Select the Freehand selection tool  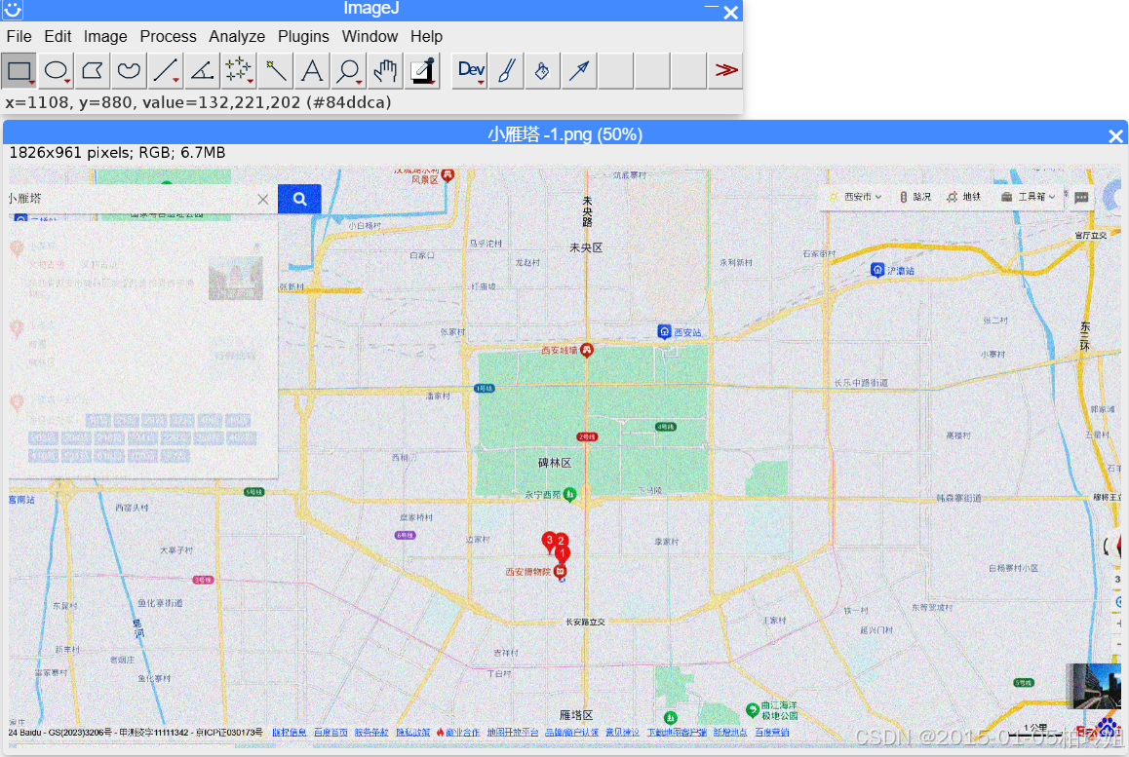pyautogui.click(x=129, y=70)
